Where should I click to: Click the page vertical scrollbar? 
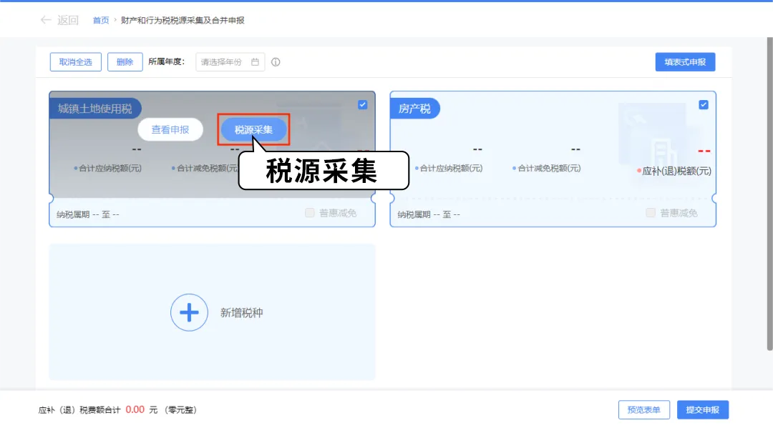click(x=769, y=194)
